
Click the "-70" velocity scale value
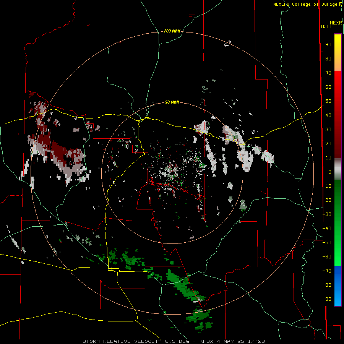tap(327, 271)
